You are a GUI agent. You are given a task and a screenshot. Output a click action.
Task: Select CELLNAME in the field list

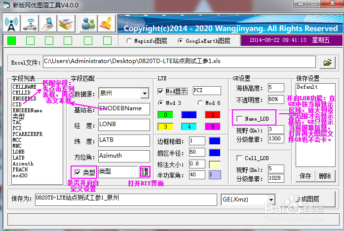24,87
